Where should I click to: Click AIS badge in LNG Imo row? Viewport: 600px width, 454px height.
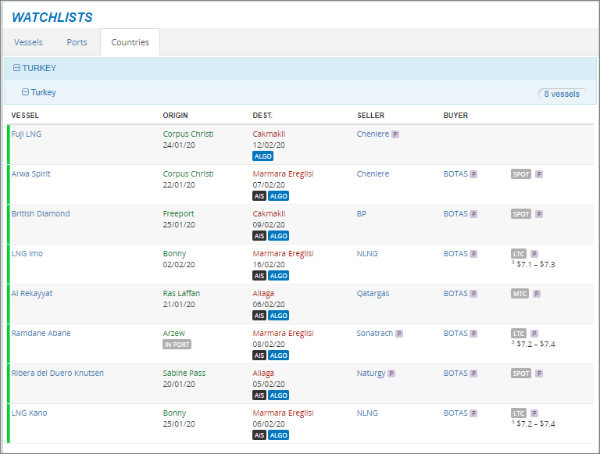pyautogui.click(x=259, y=276)
